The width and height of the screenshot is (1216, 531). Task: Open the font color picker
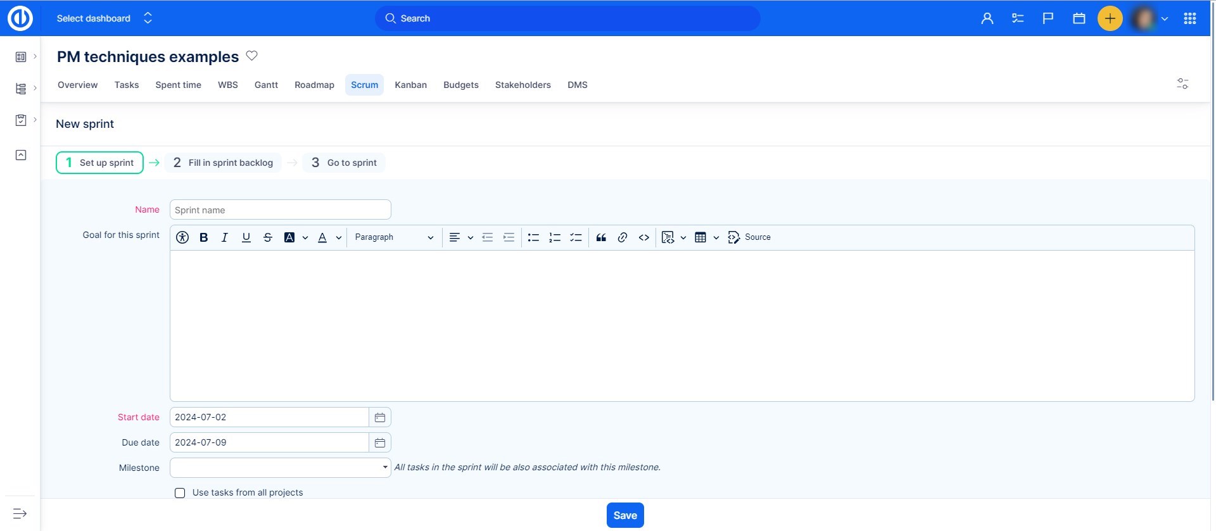(323, 237)
